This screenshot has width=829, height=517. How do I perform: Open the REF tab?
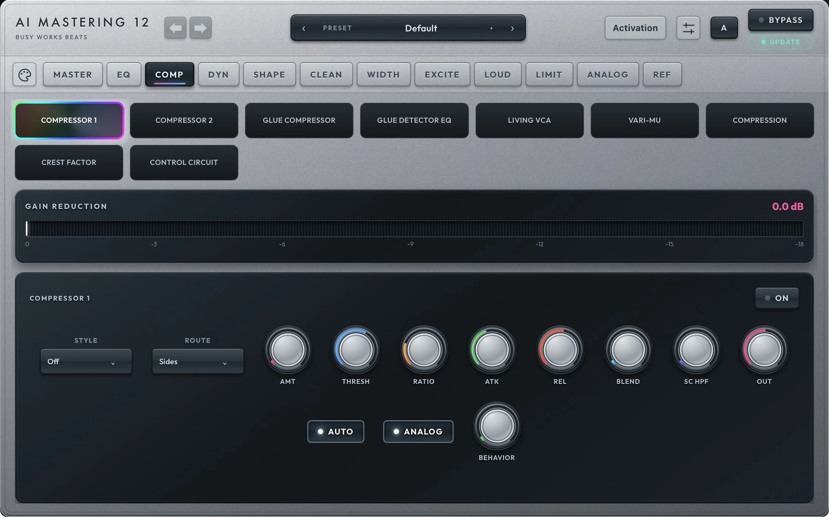click(x=662, y=75)
